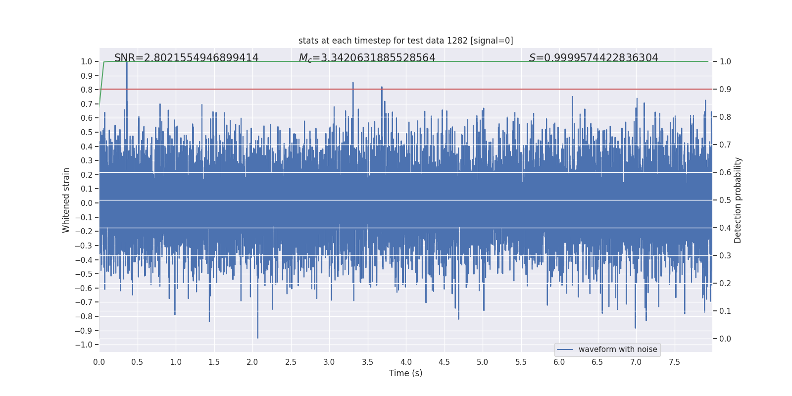Click the plot title for test data 1282
Screen dimensions: 792x396
pos(405,41)
